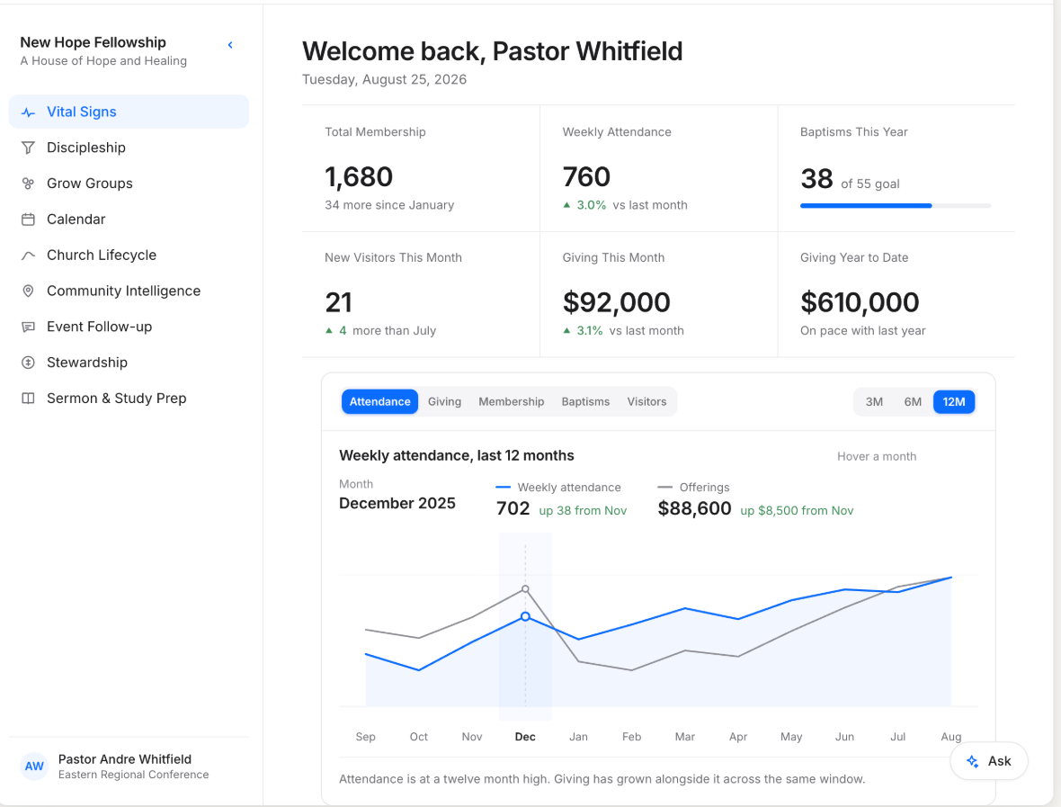Screen dimensions: 1061x807
Task: Open Community Intelligence
Action: (129, 291)
